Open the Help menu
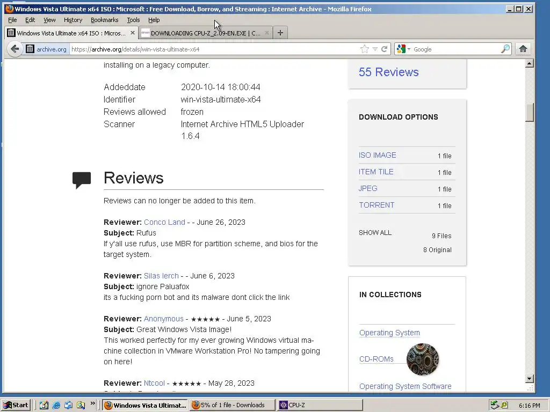Screen dimensions: 550x412 [x=154, y=20]
